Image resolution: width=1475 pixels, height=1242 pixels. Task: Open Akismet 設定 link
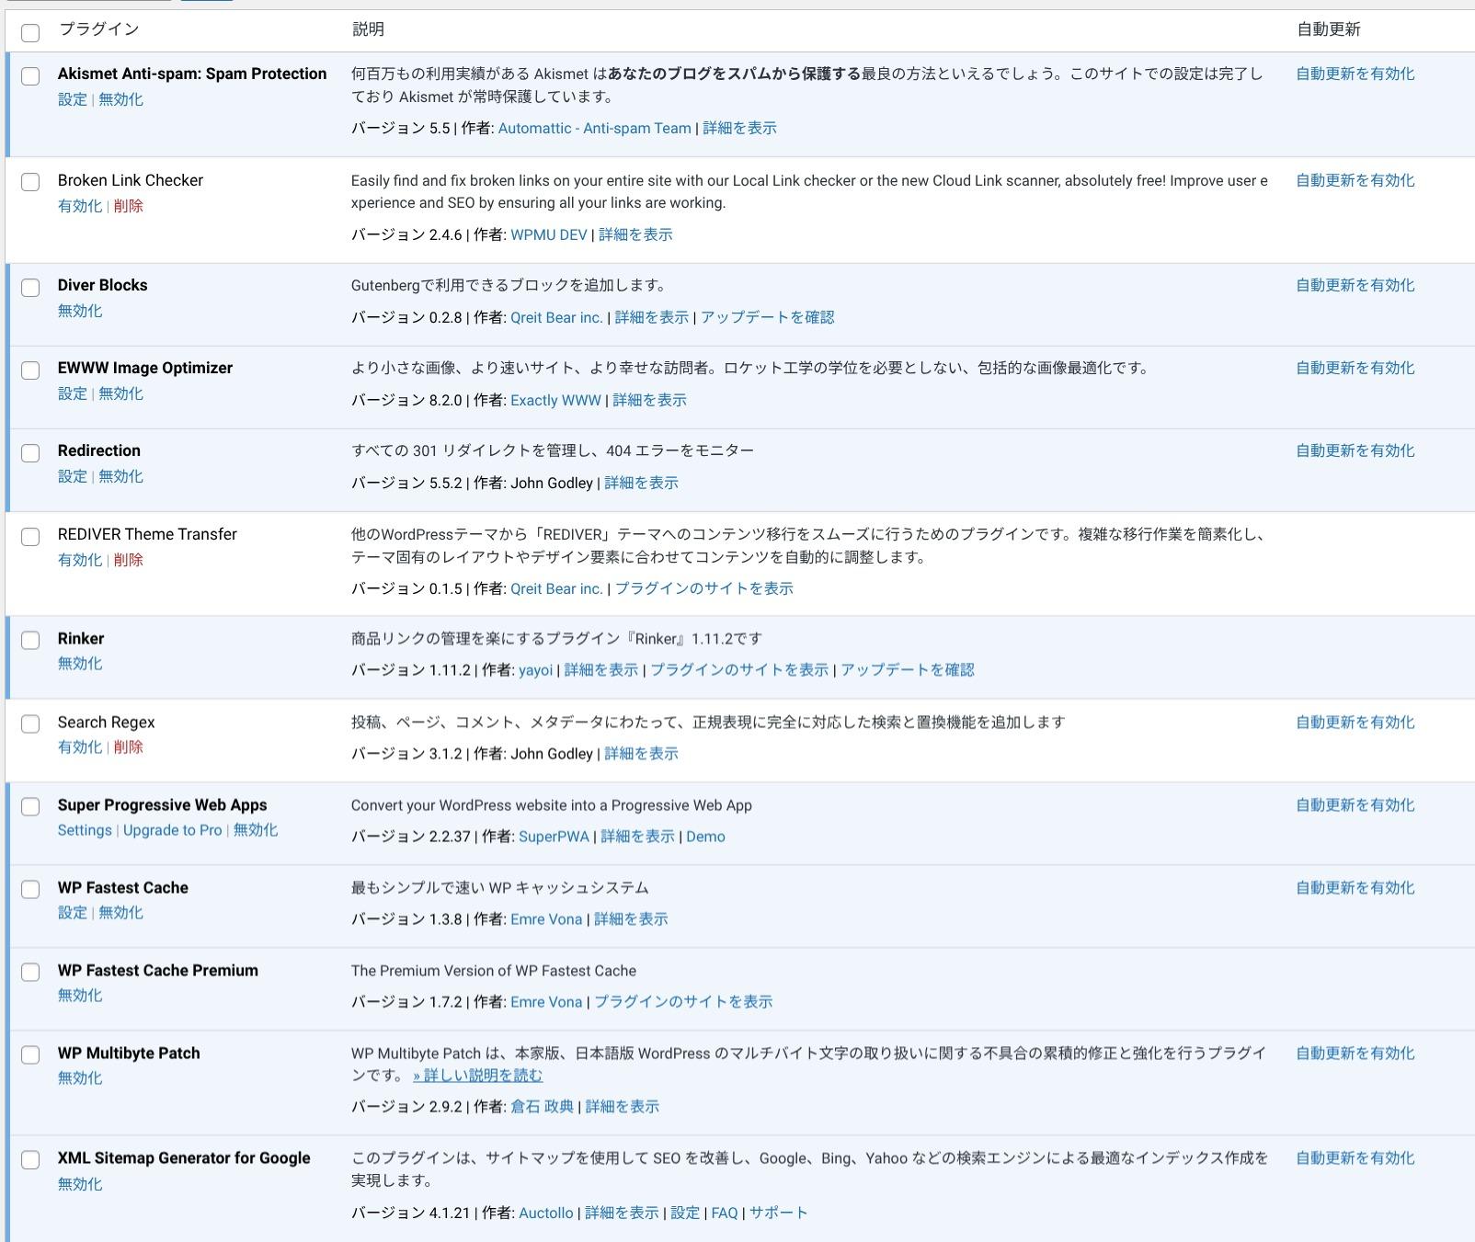coord(73,99)
